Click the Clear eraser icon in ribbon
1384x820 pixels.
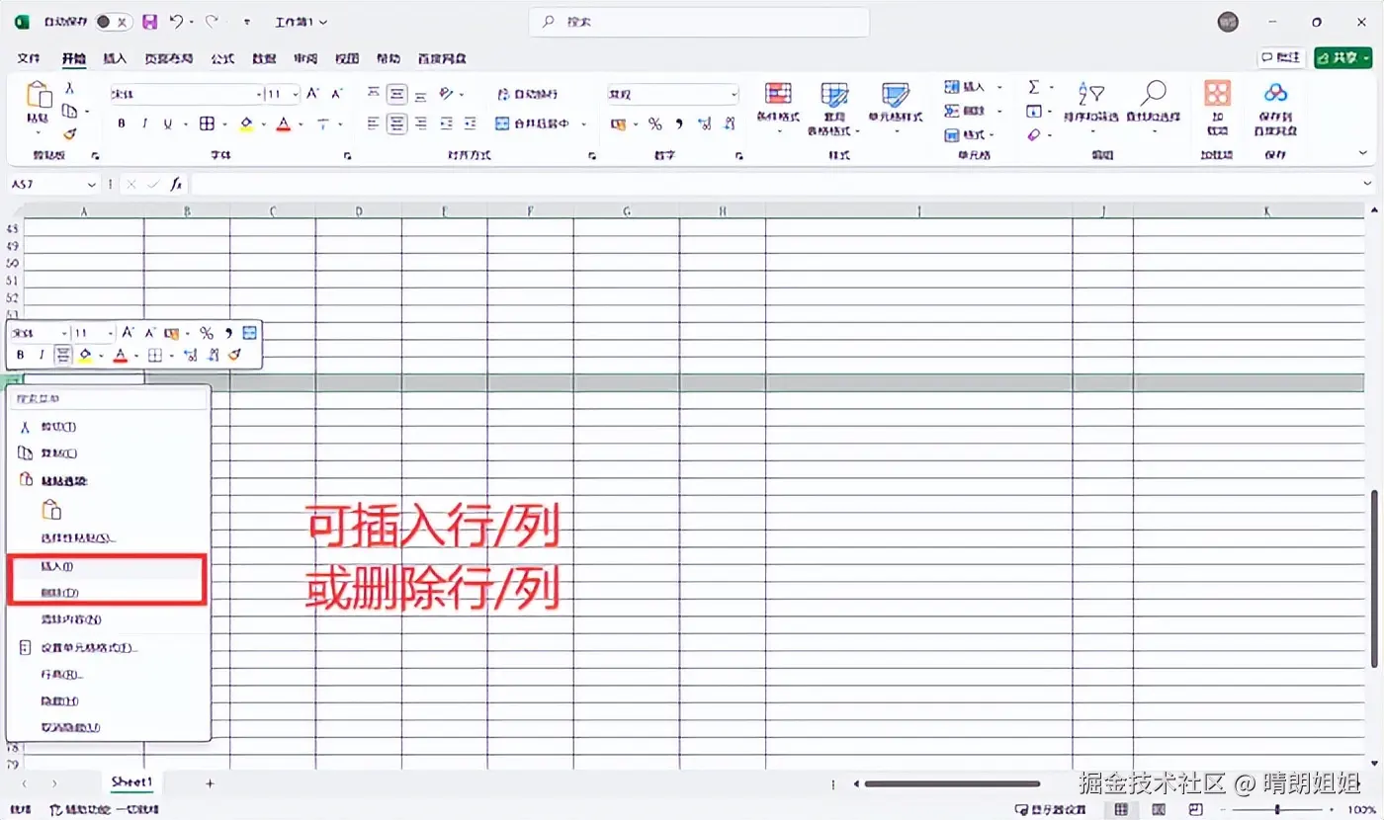[x=1034, y=134]
